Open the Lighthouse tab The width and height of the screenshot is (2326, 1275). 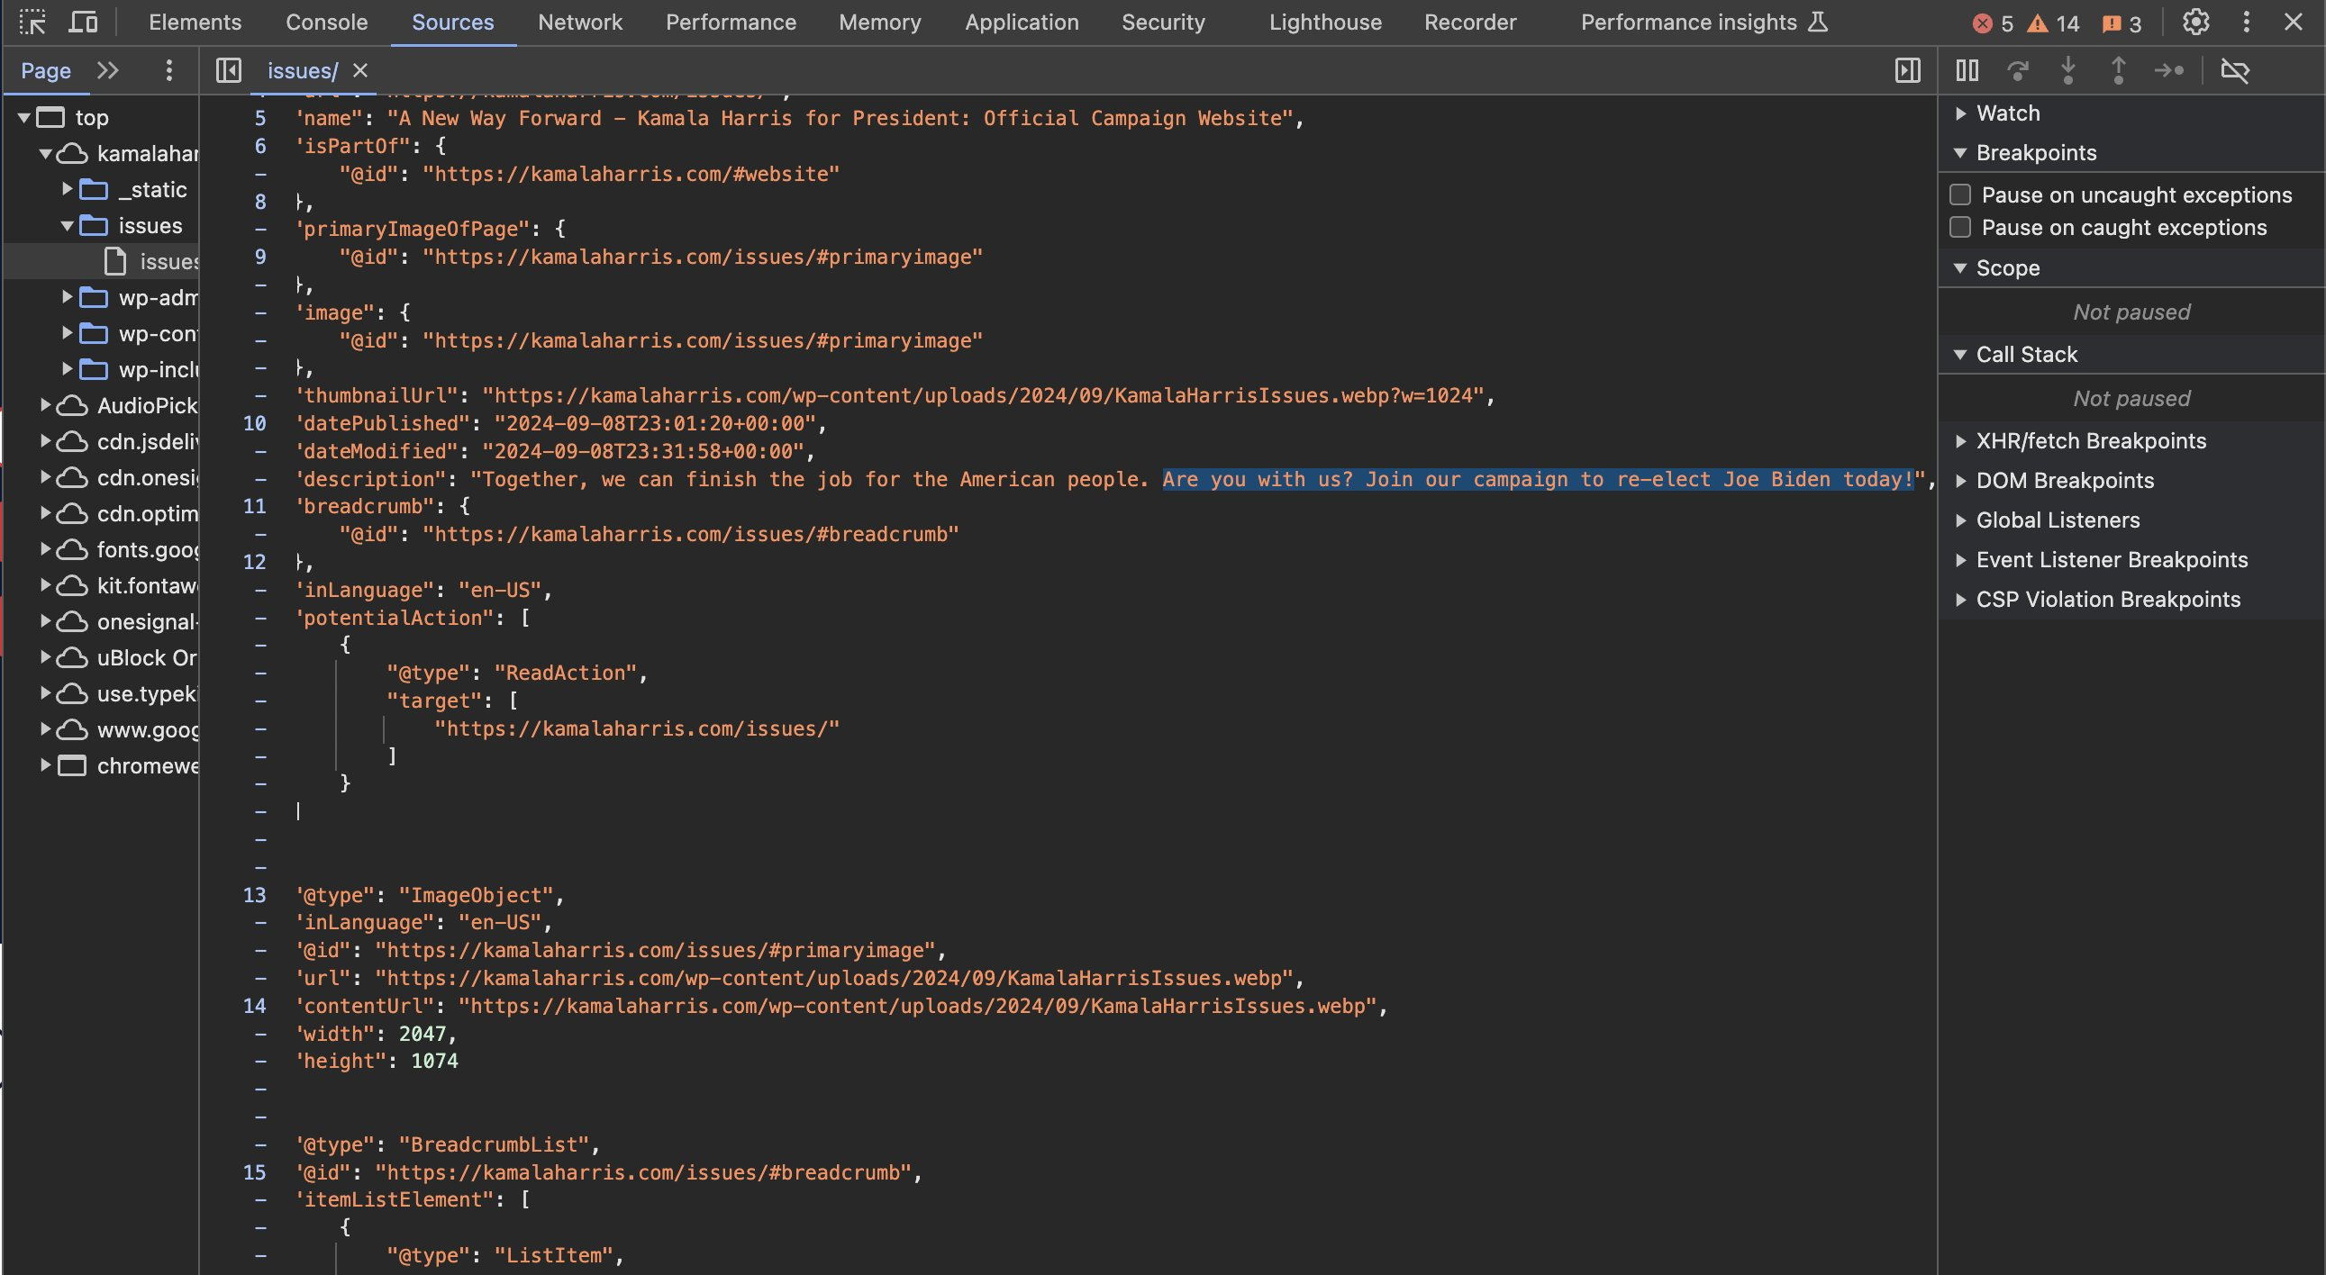point(1325,23)
